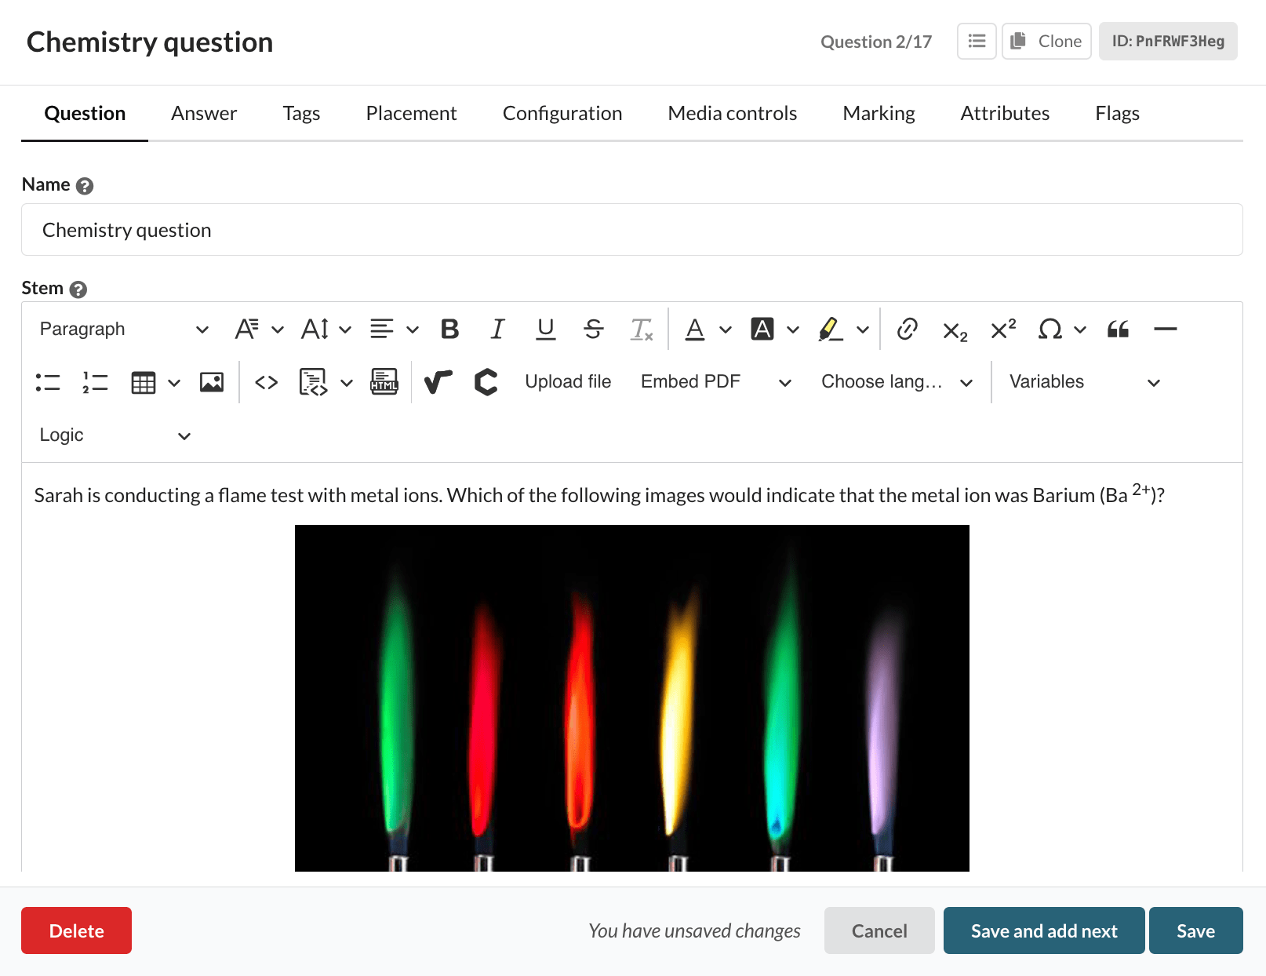Open the Paragraph style dropdown
This screenshot has height=976, width=1266.
pos(122,329)
